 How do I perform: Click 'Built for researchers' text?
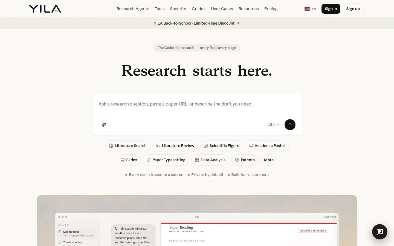[x=250, y=175]
